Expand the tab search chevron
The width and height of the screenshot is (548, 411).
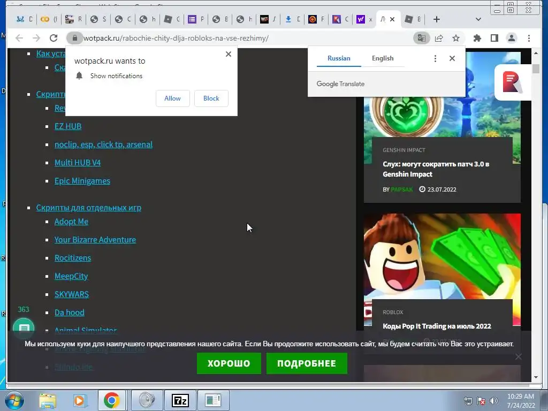point(478,19)
